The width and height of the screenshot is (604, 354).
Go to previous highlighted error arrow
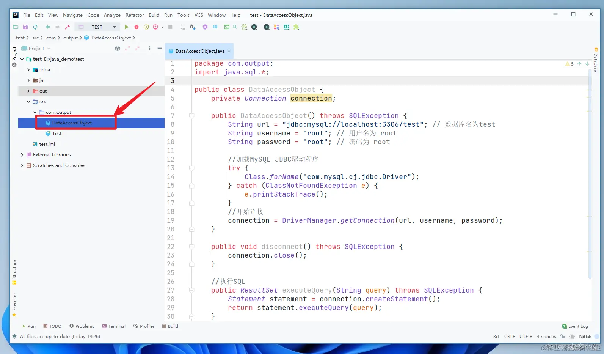579,64
